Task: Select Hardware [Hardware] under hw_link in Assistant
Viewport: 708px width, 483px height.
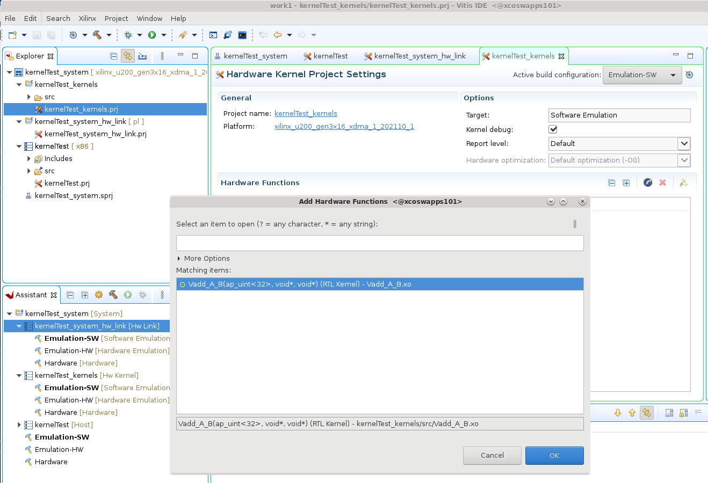Action: click(x=81, y=363)
